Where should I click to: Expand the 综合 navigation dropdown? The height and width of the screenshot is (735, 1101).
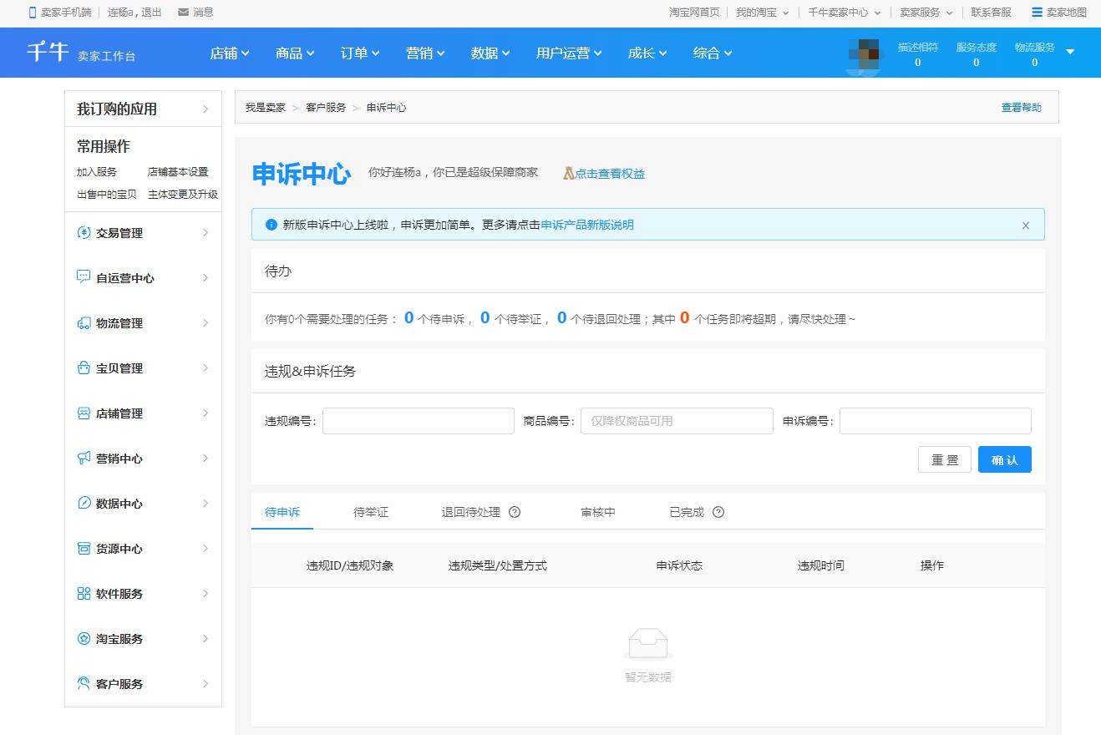click(x=712, y=53)
